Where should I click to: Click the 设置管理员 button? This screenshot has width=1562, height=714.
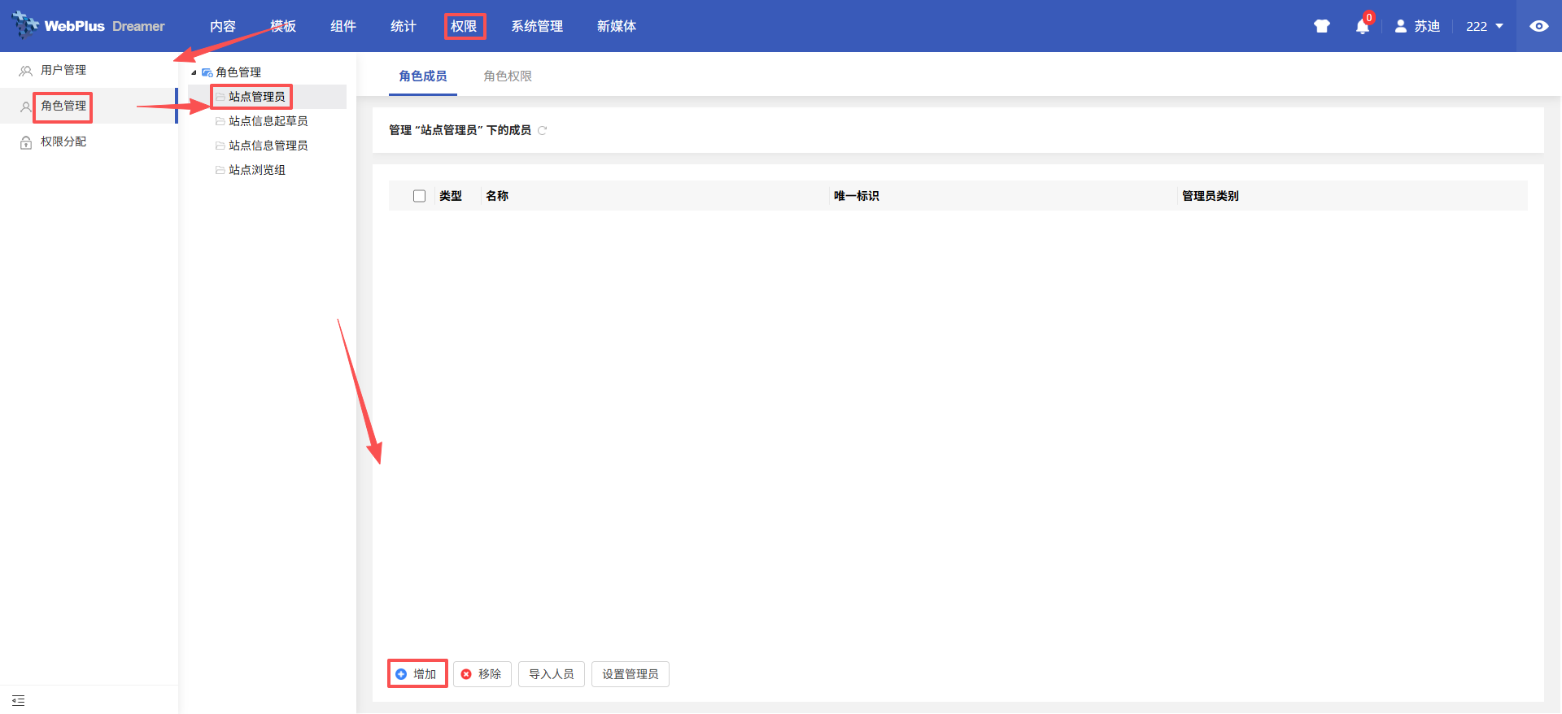(x=630, y=674)
